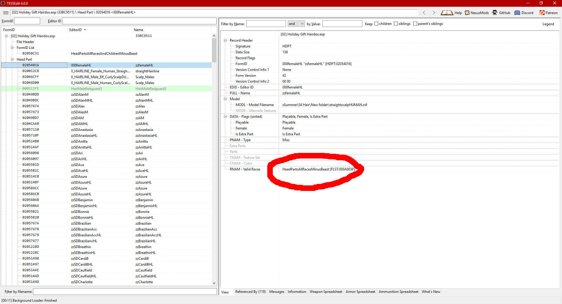Open Help book icon
The width and height of the screenshot is (562, 304).
[x=451, y=13]
